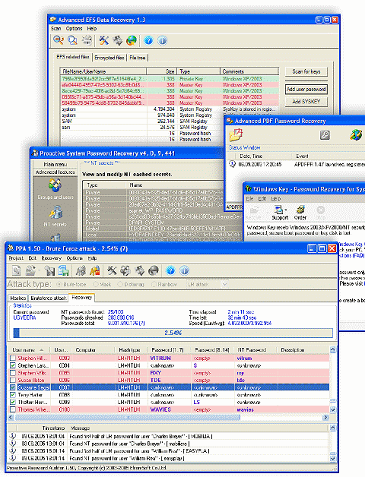Screen dimensions: 365x477
Task: Open the Options menu in EFS Data Recovery
Action: click(x=74, y=29)
